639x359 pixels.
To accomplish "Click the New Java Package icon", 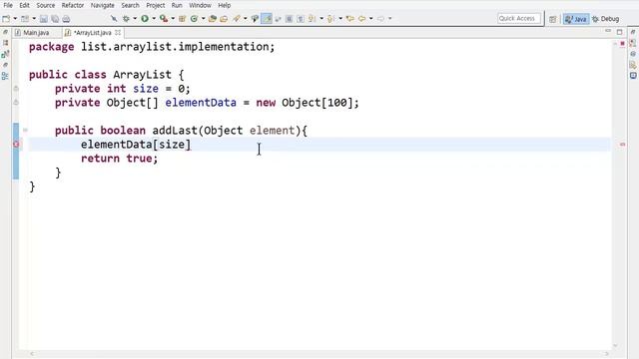I will point(182,19).
